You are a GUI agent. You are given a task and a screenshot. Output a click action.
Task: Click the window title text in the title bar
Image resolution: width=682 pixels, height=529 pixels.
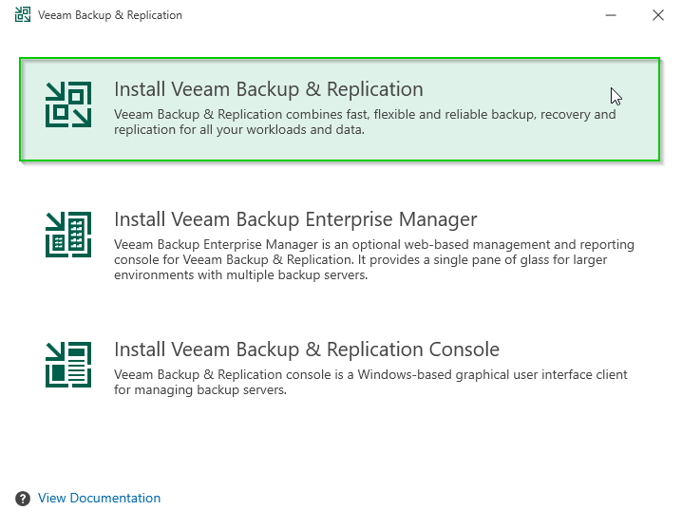pos(109,15)
